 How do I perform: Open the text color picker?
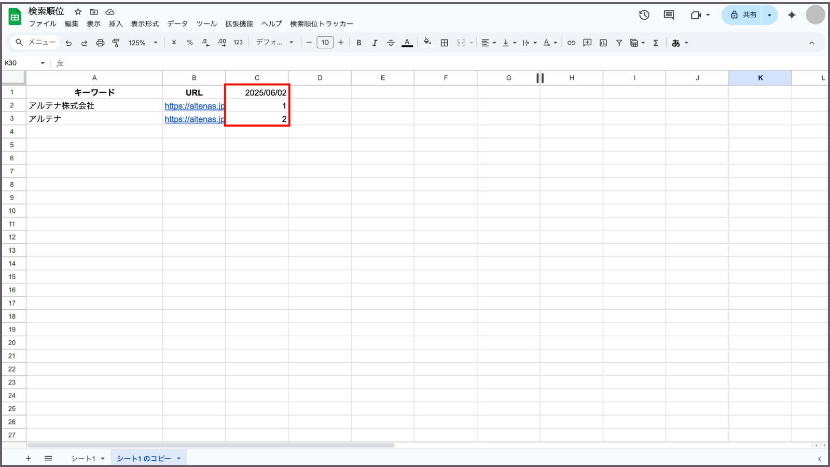pos(407,43)
